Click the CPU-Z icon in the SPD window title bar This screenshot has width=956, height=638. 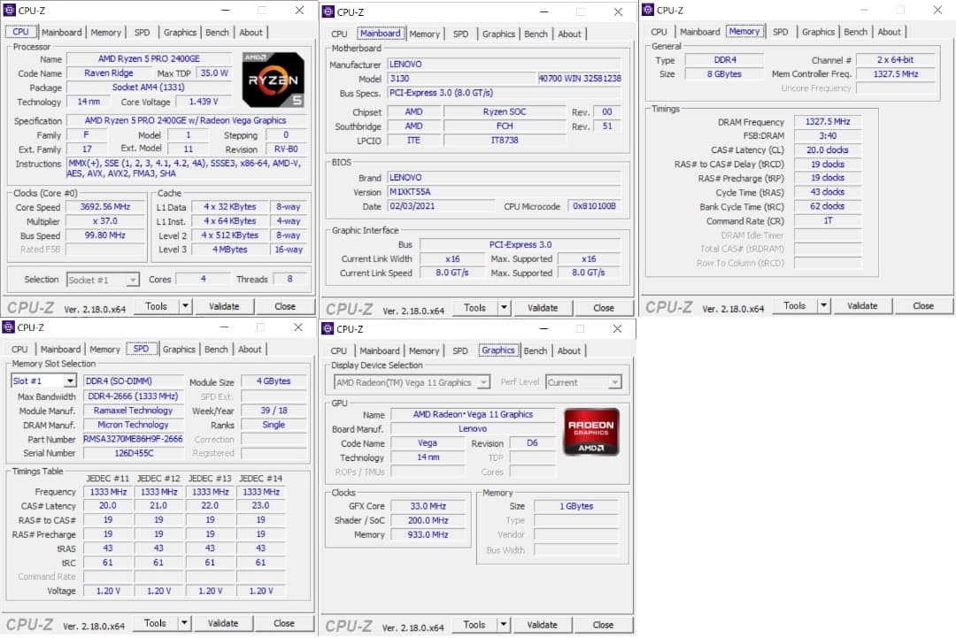click(9, 327)
